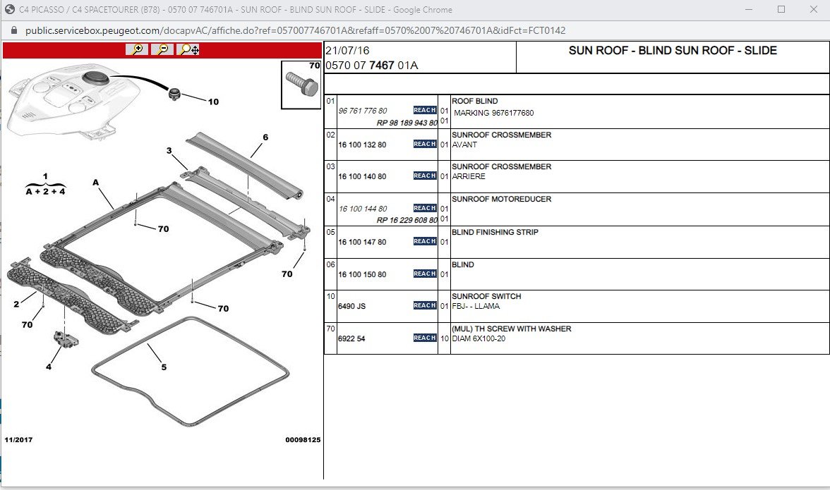Click callout label 10 in diagram
The height and width of the screenshot is (490, 830).
[x=213, y=102]
